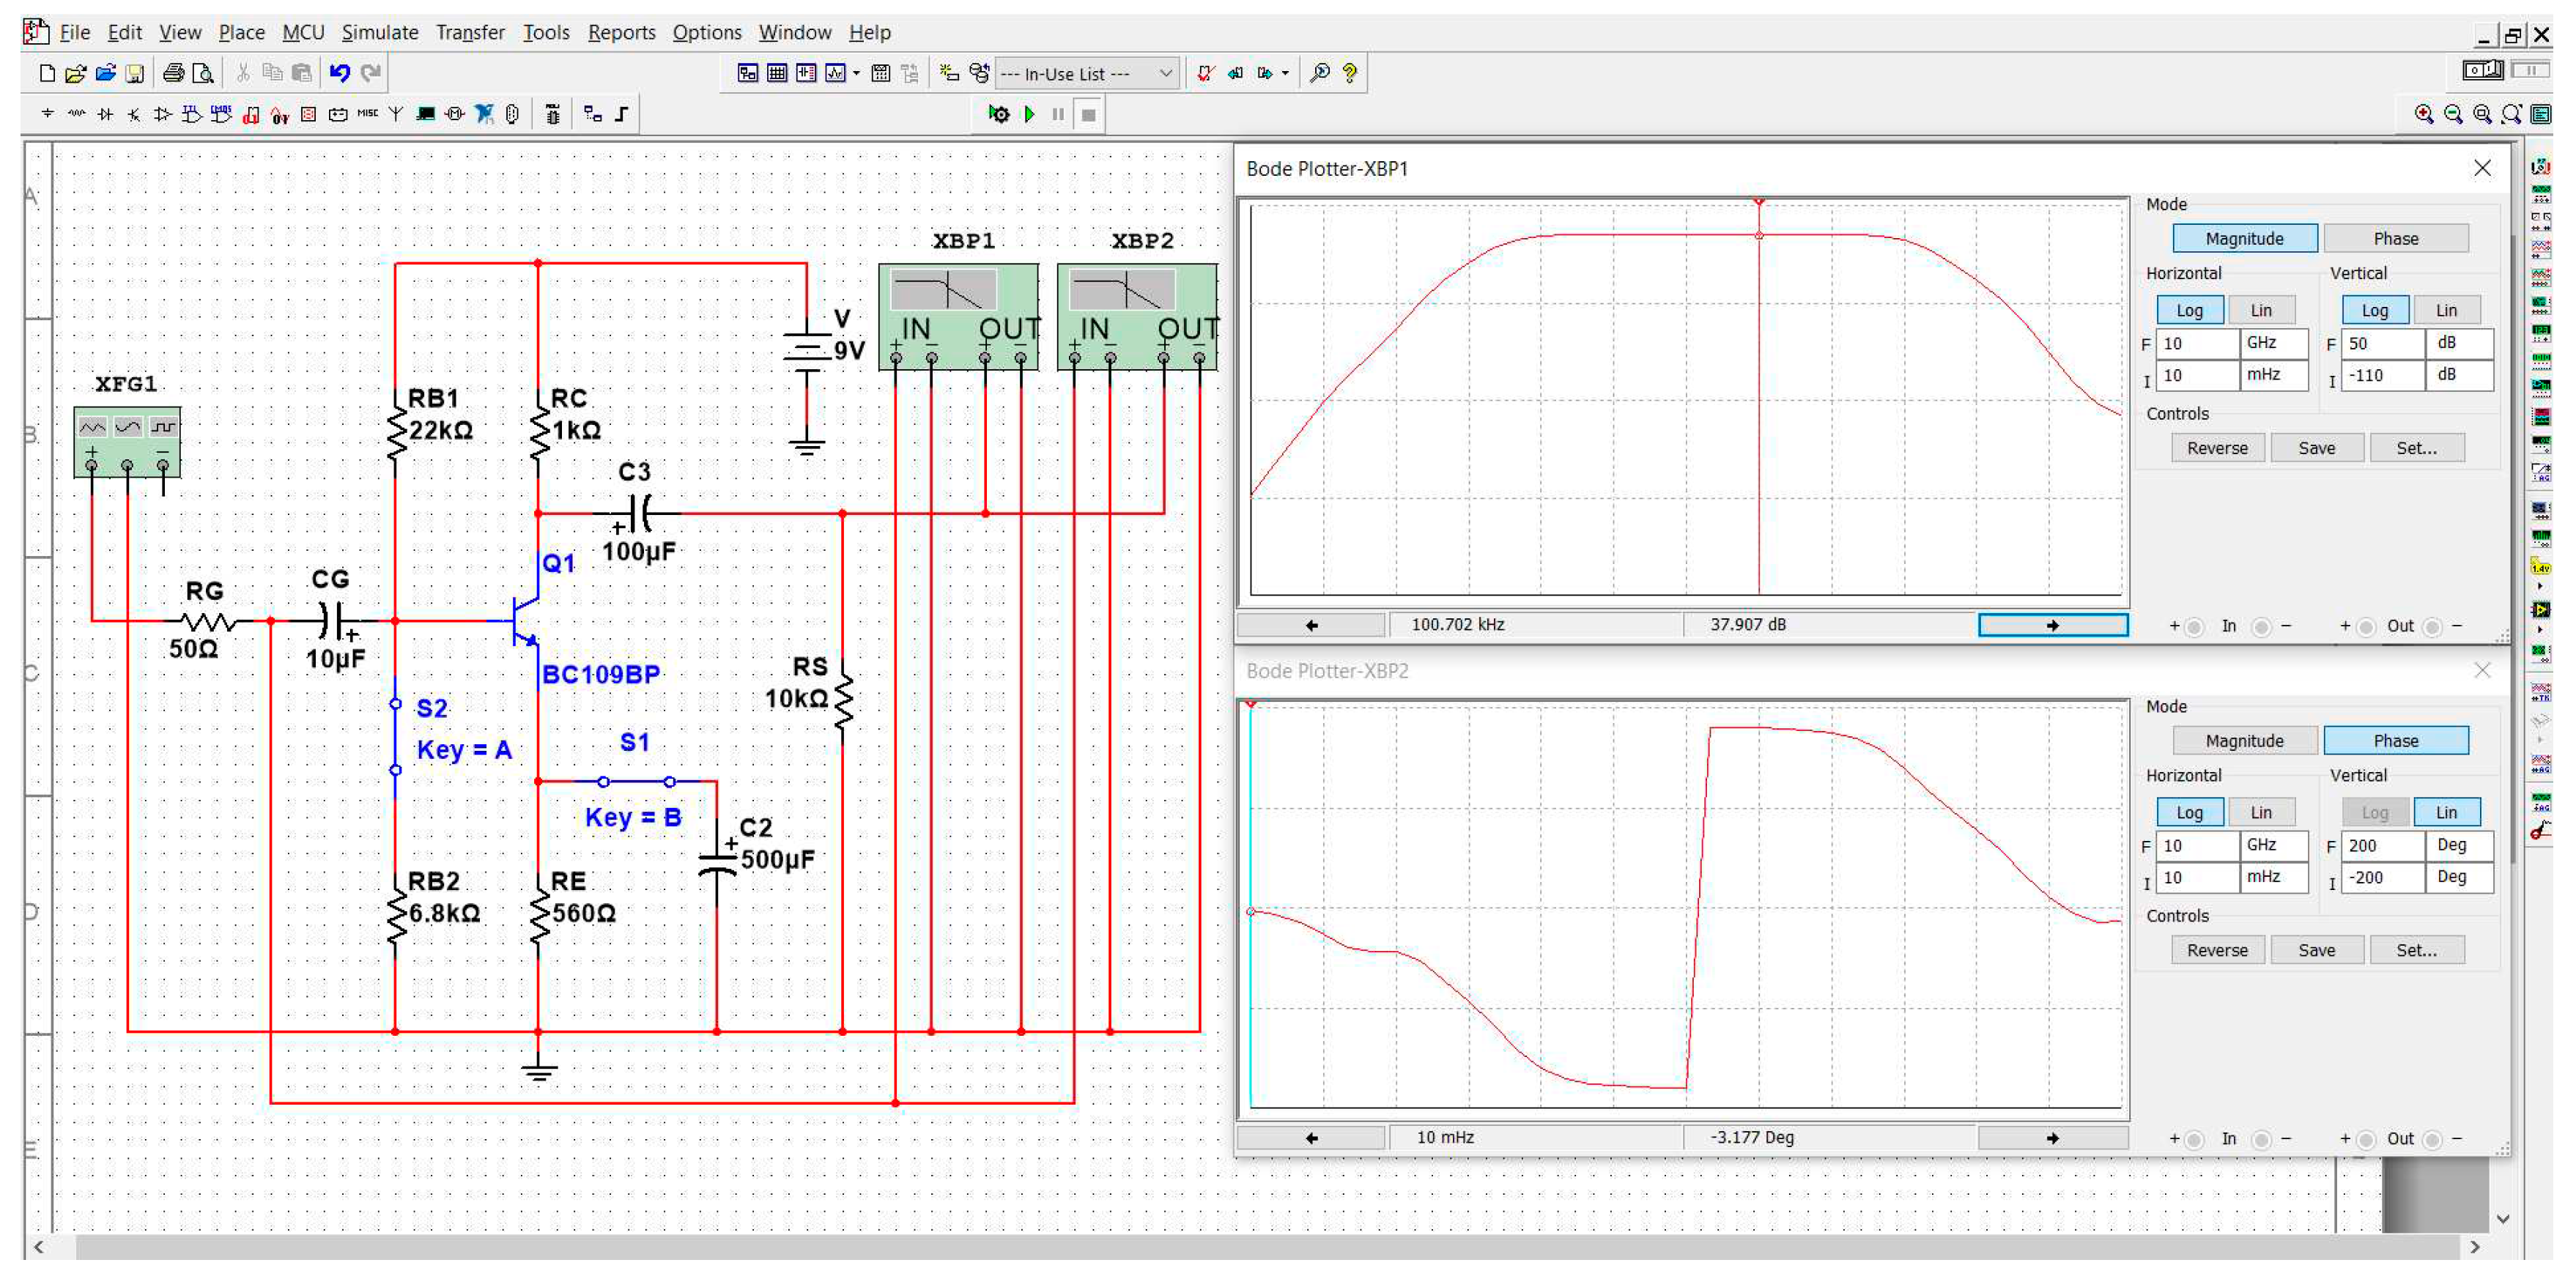Set XBP1 horizontal axis to Lin

tap(2260, 310)
